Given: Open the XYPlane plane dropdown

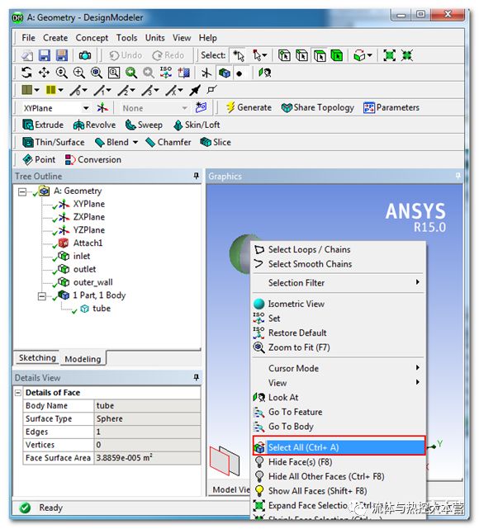Looking at the screenshot, I should 86,108.
